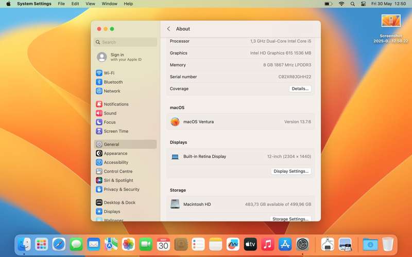The height and width of the screenshot is (257, 412).
Task: Click the Built-in Retina Display laptop icon
Action: click(175, 157)
